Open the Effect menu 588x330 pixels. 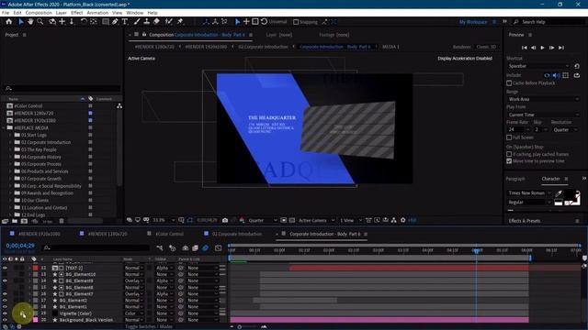click(76, 13)
